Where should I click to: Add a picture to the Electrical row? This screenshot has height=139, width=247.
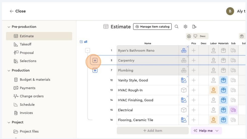[194, 110]
